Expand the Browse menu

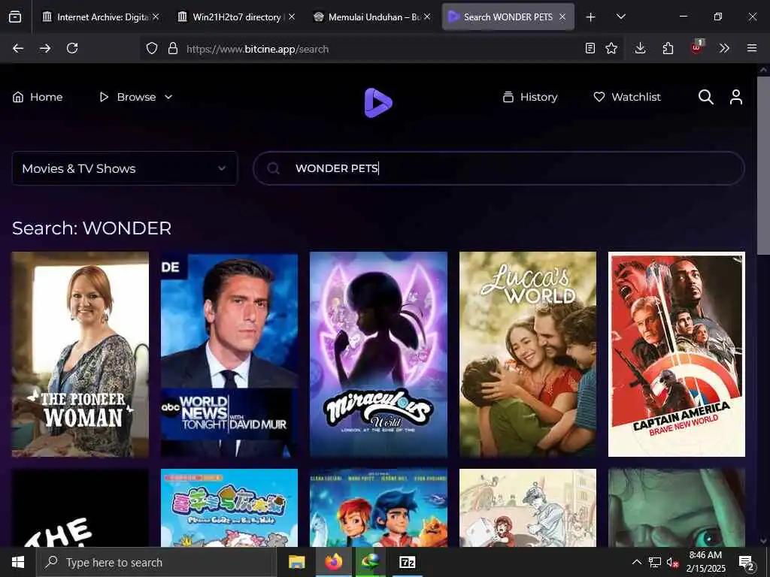click(136, 97)
